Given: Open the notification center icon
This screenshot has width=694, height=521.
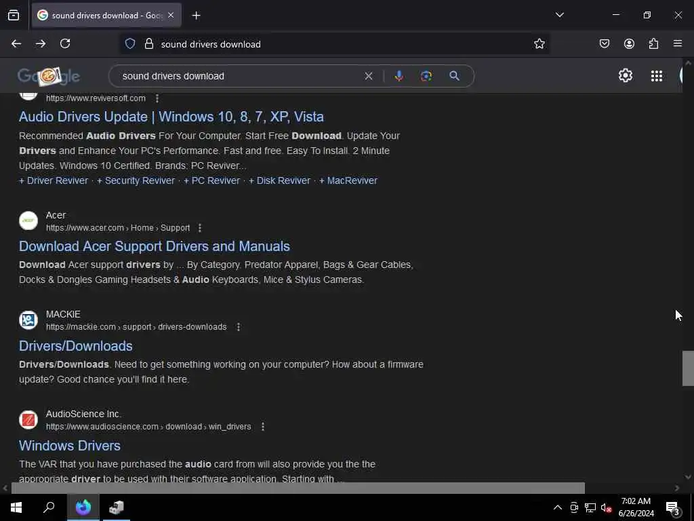Looking at the screenshot, I should click(673, 507).
